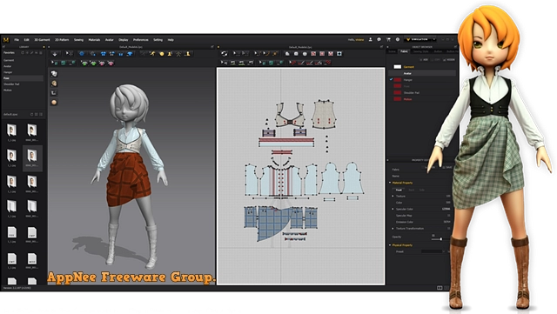Open the Help menu
557x314 pixels.
coord(171,40)
